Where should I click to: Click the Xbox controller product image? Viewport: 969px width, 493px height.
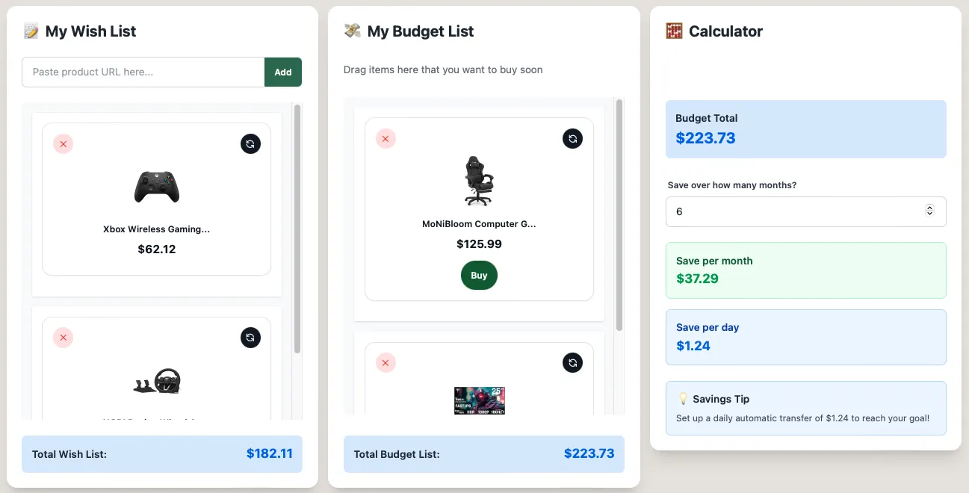pos(156,187)
